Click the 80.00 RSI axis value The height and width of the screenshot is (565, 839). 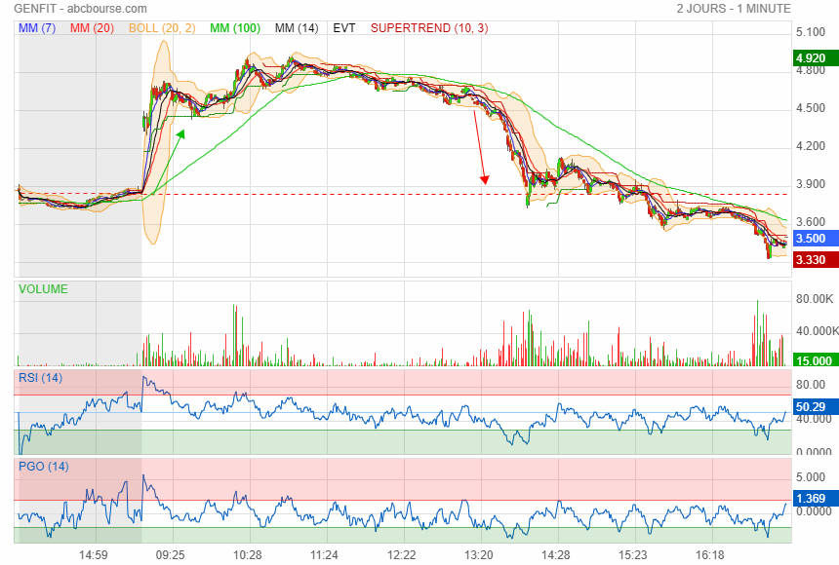click(810, 385)
